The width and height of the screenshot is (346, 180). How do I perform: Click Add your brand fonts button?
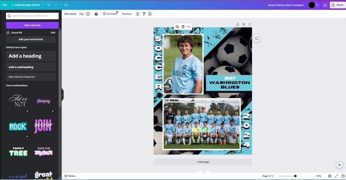coord(31,40)
